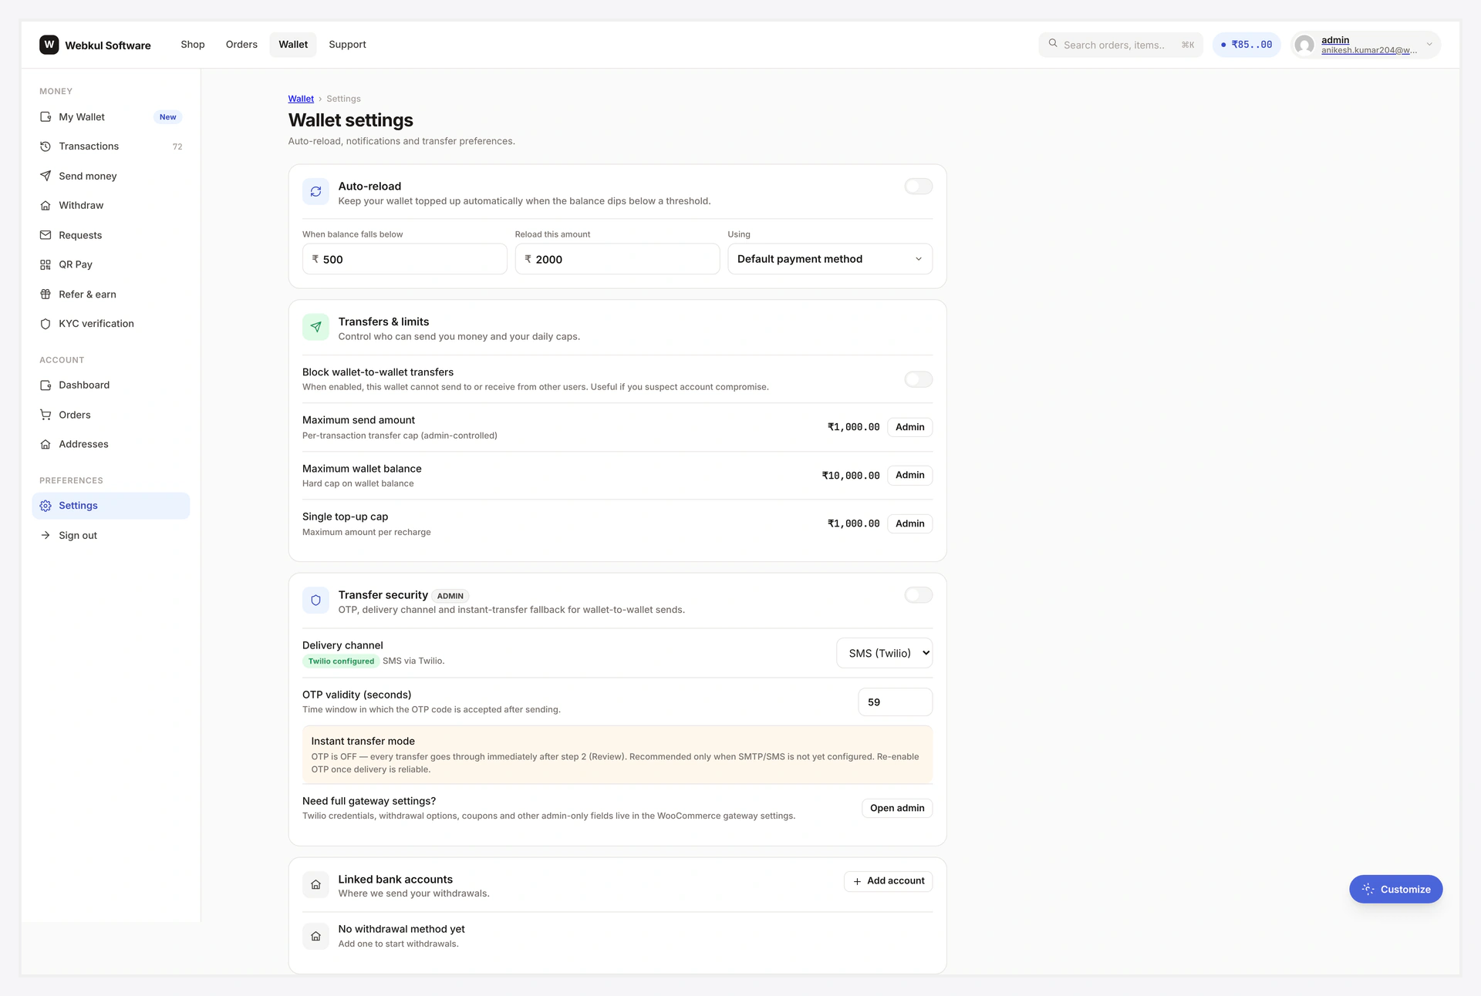Open the Support menu item
Viewport: 1481px width, 996px height.
(347, 45)
